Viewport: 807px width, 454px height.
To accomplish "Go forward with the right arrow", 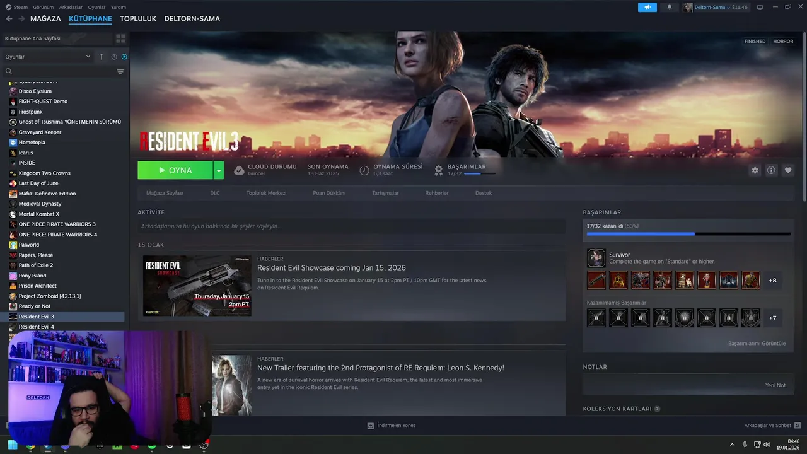I will pyautogui.click(x=21, y=19).
